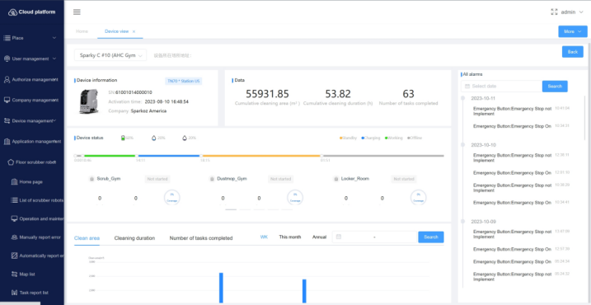Click the Map list icon
Image resolution: width=591 pixels, height=305 pixels.
pyautogui.click(x=14, y=274)
